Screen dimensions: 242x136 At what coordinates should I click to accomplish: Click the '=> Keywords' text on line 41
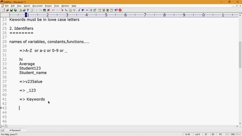coord(32,99)
